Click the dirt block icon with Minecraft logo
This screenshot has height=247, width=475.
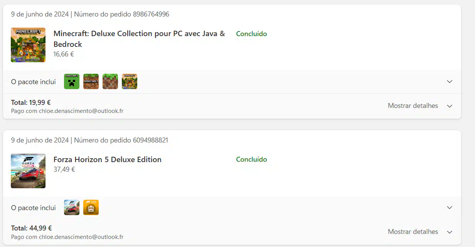point(91,81)
